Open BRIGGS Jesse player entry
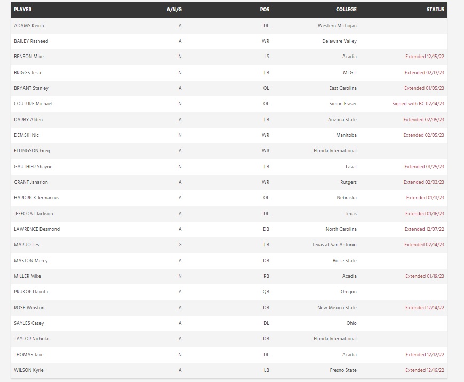 point(29,72)
